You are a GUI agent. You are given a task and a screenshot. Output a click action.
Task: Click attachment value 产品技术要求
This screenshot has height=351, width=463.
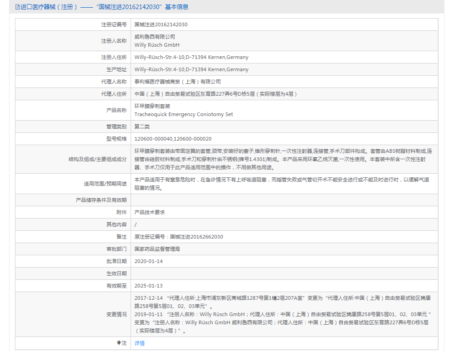[x=150, y=212]
